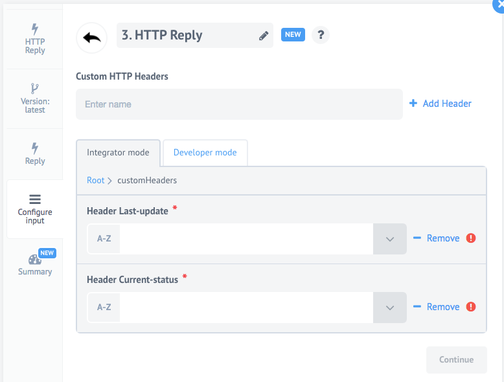Close the dialog with the X button

point(499,5)
